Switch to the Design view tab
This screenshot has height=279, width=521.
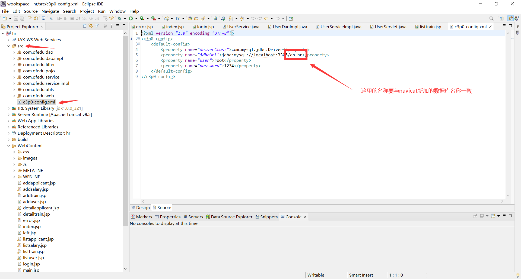pyautogui.click(x=141, y=207)
